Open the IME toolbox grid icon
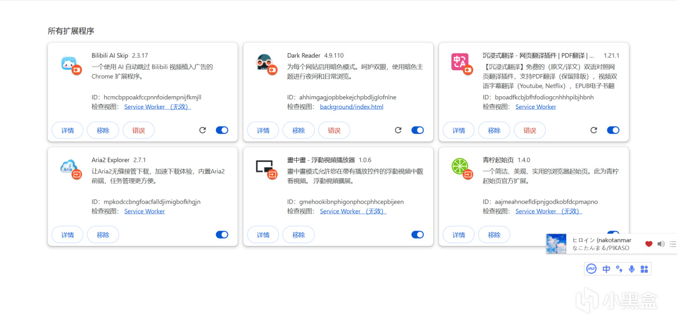Screen dimensions: 677x322 [644, 269]
